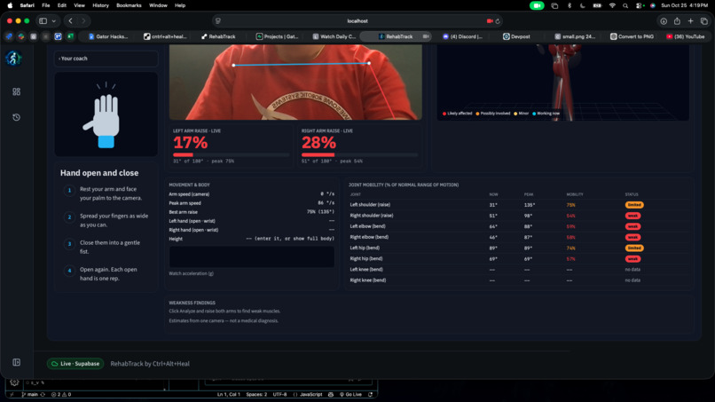Click the green camera-in-use indicator in menu bar
This screenshot has height=402, width=715.
point(537,5)
